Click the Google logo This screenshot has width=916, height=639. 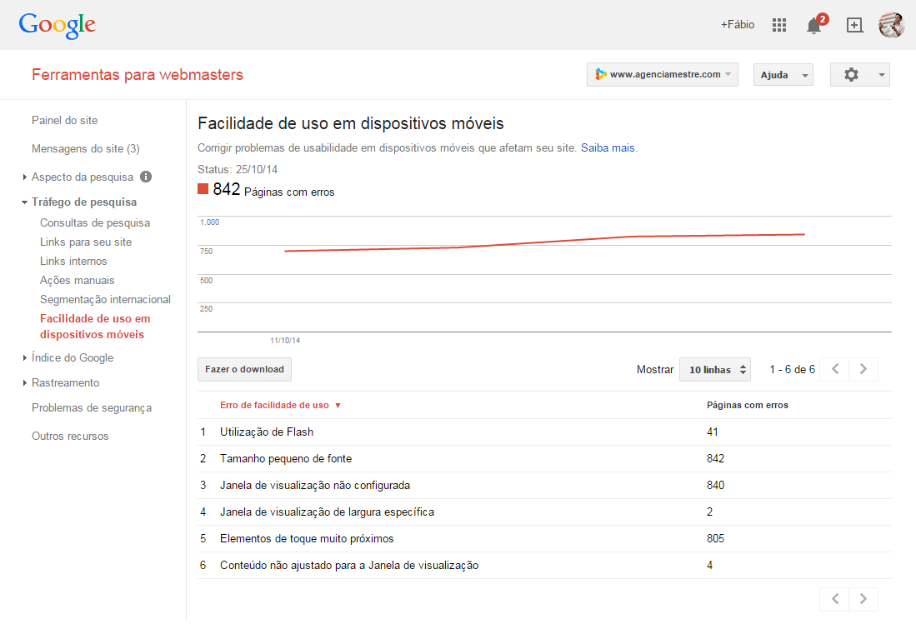[58, 25]
